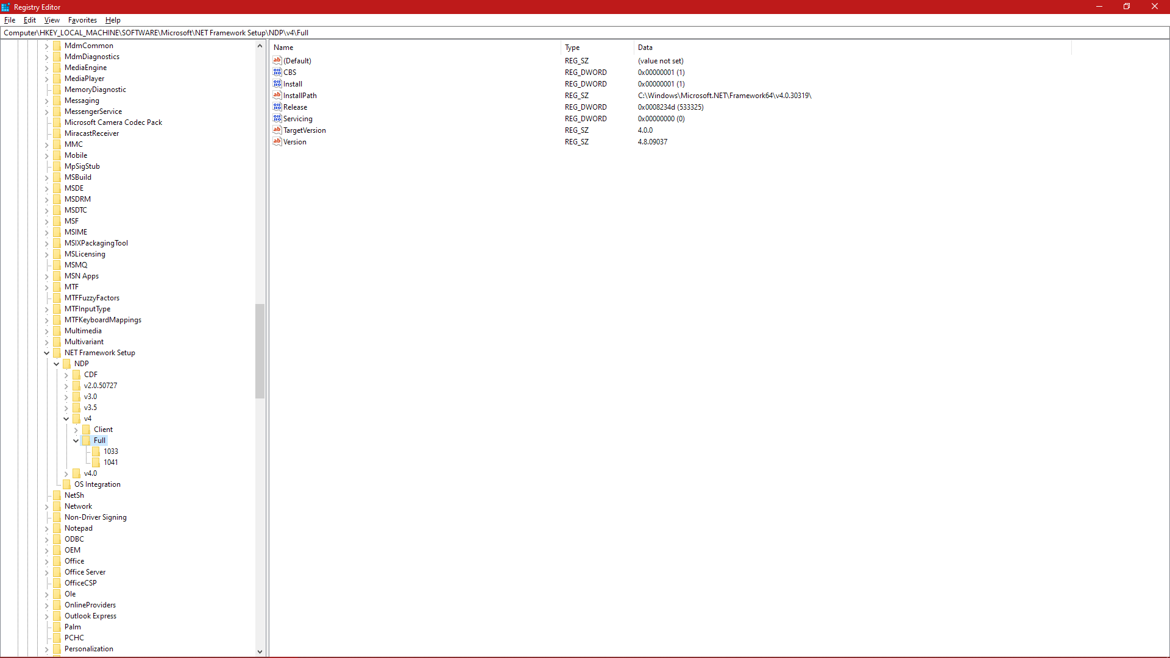Click the Registry Editor title bar icon
The width and height of the screenshot is (1170, 658).
[6, 7]
